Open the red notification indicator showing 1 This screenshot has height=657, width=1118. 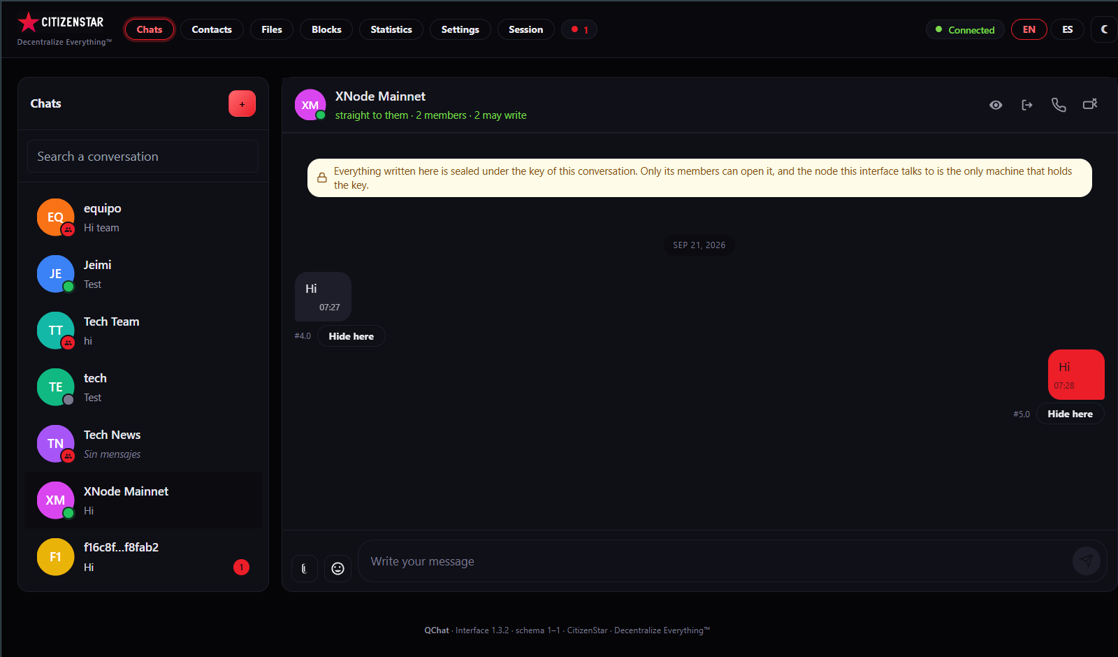point(579,29)
